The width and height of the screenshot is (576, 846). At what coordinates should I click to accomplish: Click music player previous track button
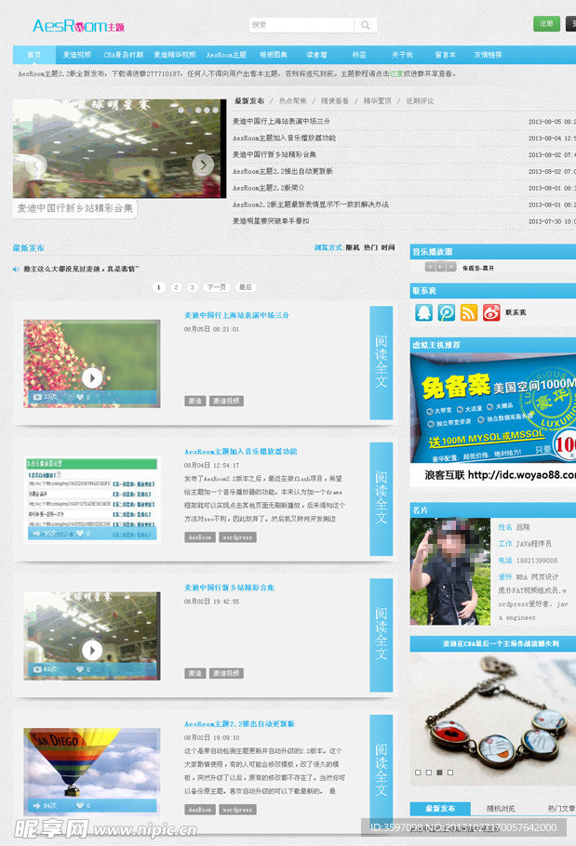[430, 267]
